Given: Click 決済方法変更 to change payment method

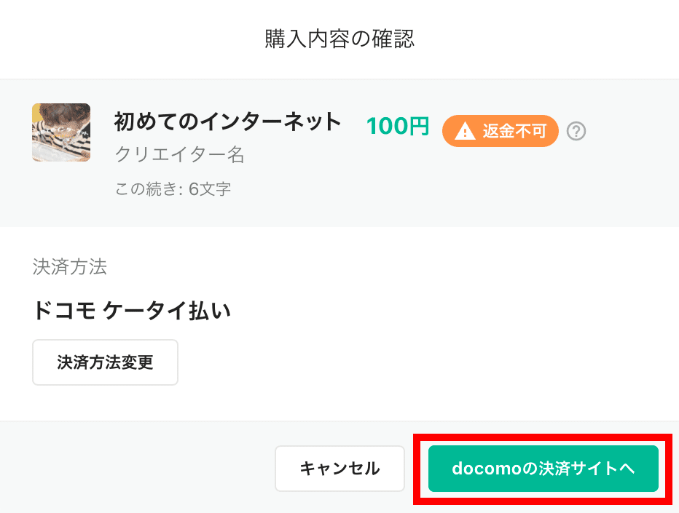Looking at the screenshot, I should (105, 362).
